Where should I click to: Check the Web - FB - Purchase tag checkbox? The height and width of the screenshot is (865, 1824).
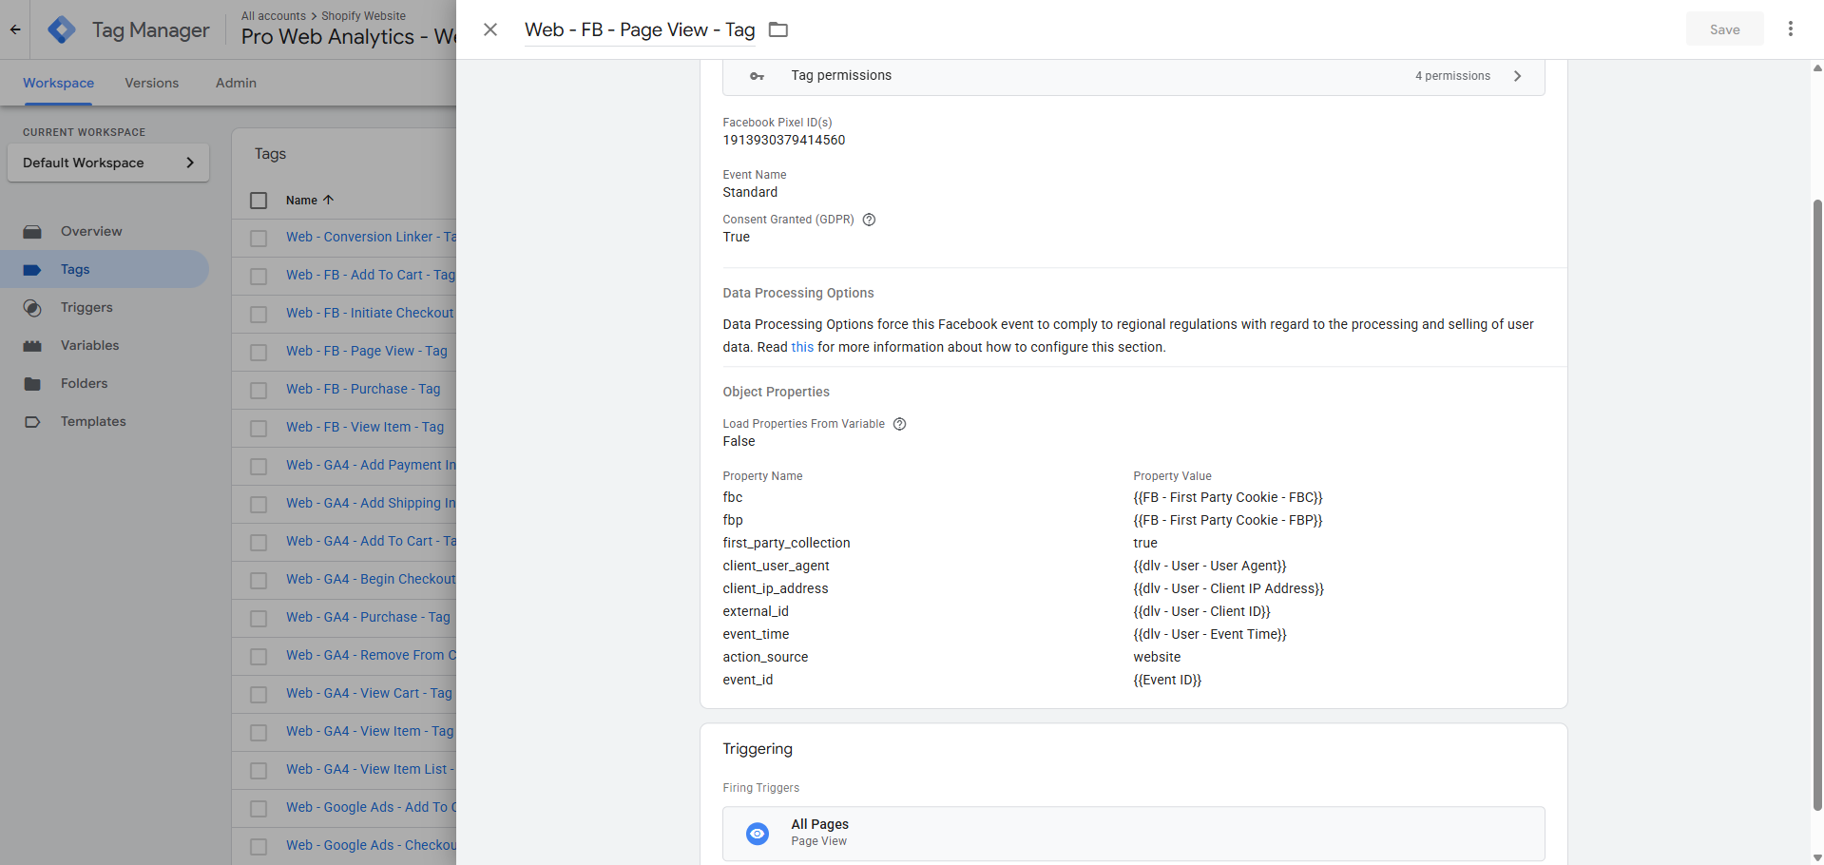coord(259,390)
